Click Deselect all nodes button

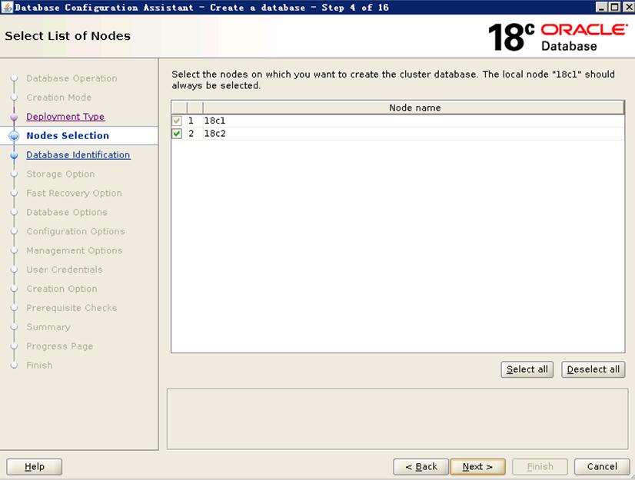pyautogui.click(x=593, y=369)
